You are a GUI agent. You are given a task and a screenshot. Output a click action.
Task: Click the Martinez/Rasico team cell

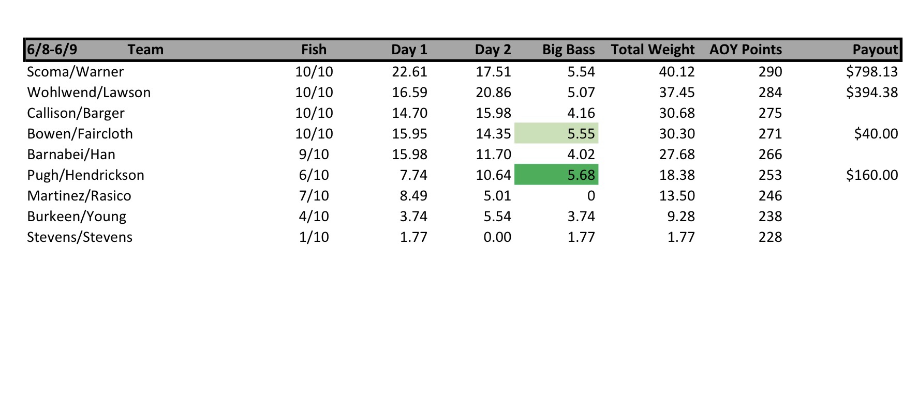point(79,195)
